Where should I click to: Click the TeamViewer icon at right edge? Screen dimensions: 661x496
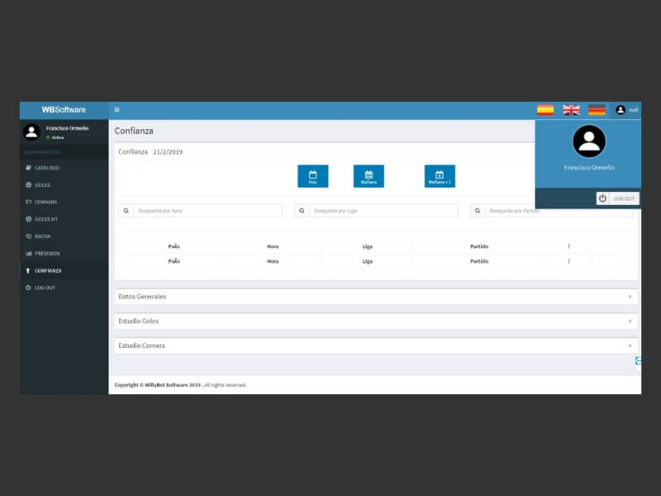pyautogui.click(x=638, y=361)
